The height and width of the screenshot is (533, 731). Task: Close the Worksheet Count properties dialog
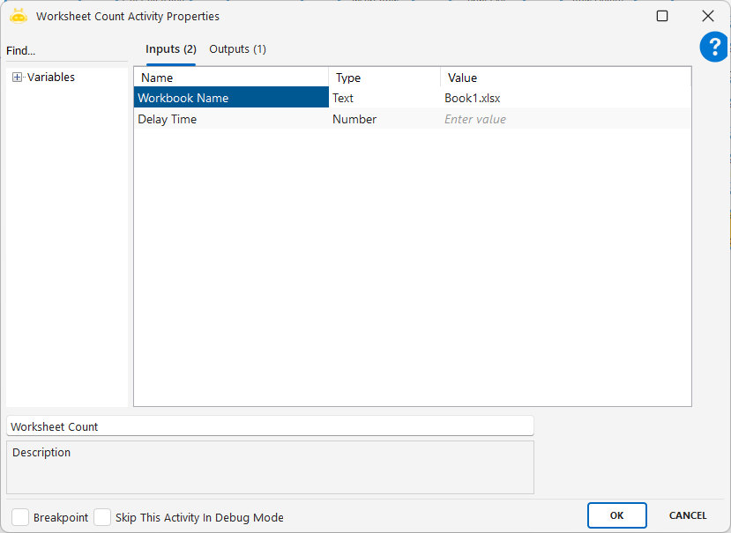[x=707, y=16]
